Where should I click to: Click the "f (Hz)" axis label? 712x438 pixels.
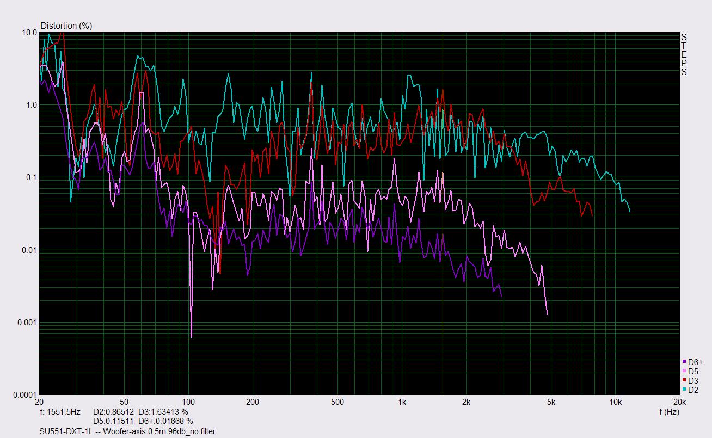[x=669, y=412]
